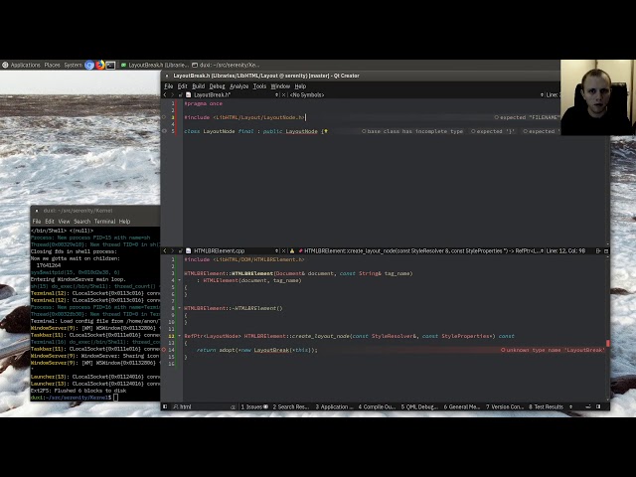Open the 1 Issues output pane
Image resolution: width=636 pixels, height=477 pixels.
[254, 406]
